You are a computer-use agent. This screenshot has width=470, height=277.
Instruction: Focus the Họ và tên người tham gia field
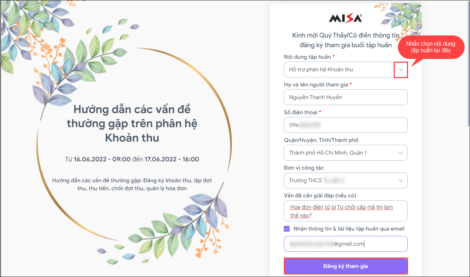click(x=345, y=97)
